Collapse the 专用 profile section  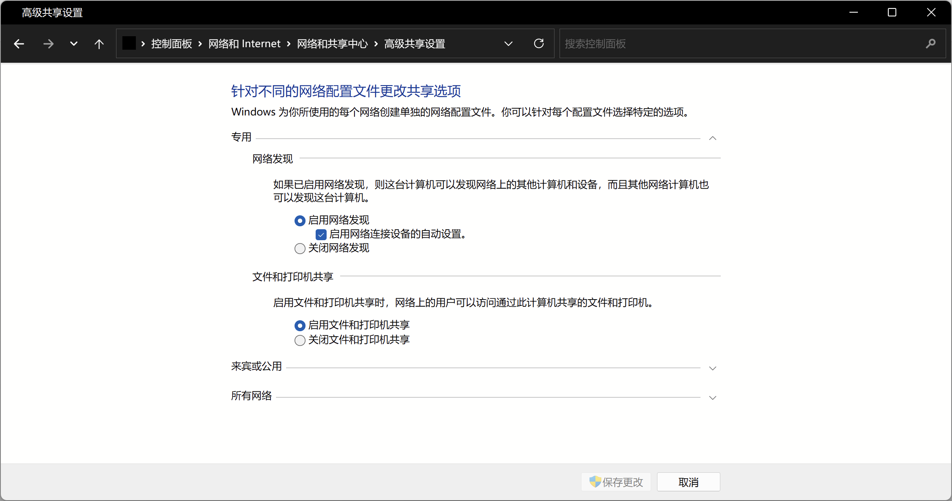[x=713, y=138]
